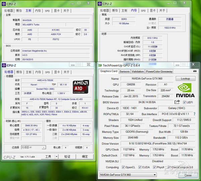Toggle the CUDA checkbox
The height and width of the screenshot is (181, 201).
(140, 167)
